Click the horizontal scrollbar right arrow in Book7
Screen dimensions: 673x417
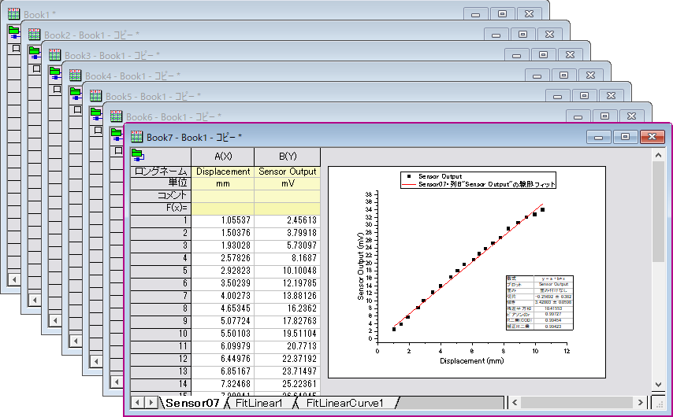point(640,402)
